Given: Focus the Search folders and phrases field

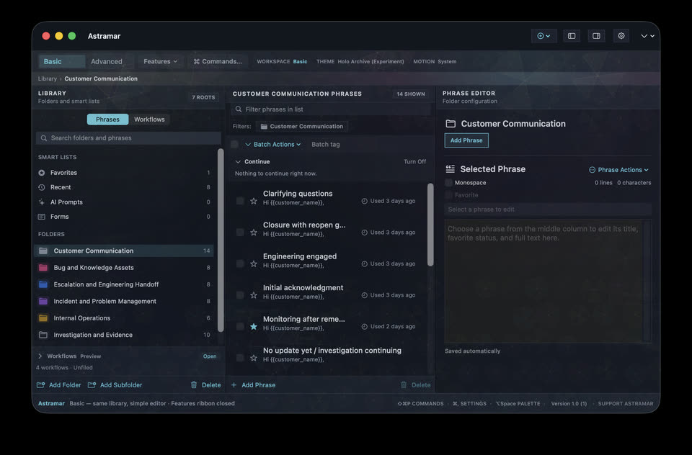Looking at the screenshot, I should [x=128, y=138].
